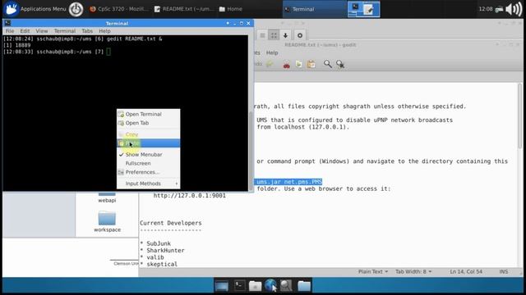Image resolution: width=526 pixels, height=295 pixels.
Task: Click the 'Ln 14, Col 54' status indicator
Action: 466,271
